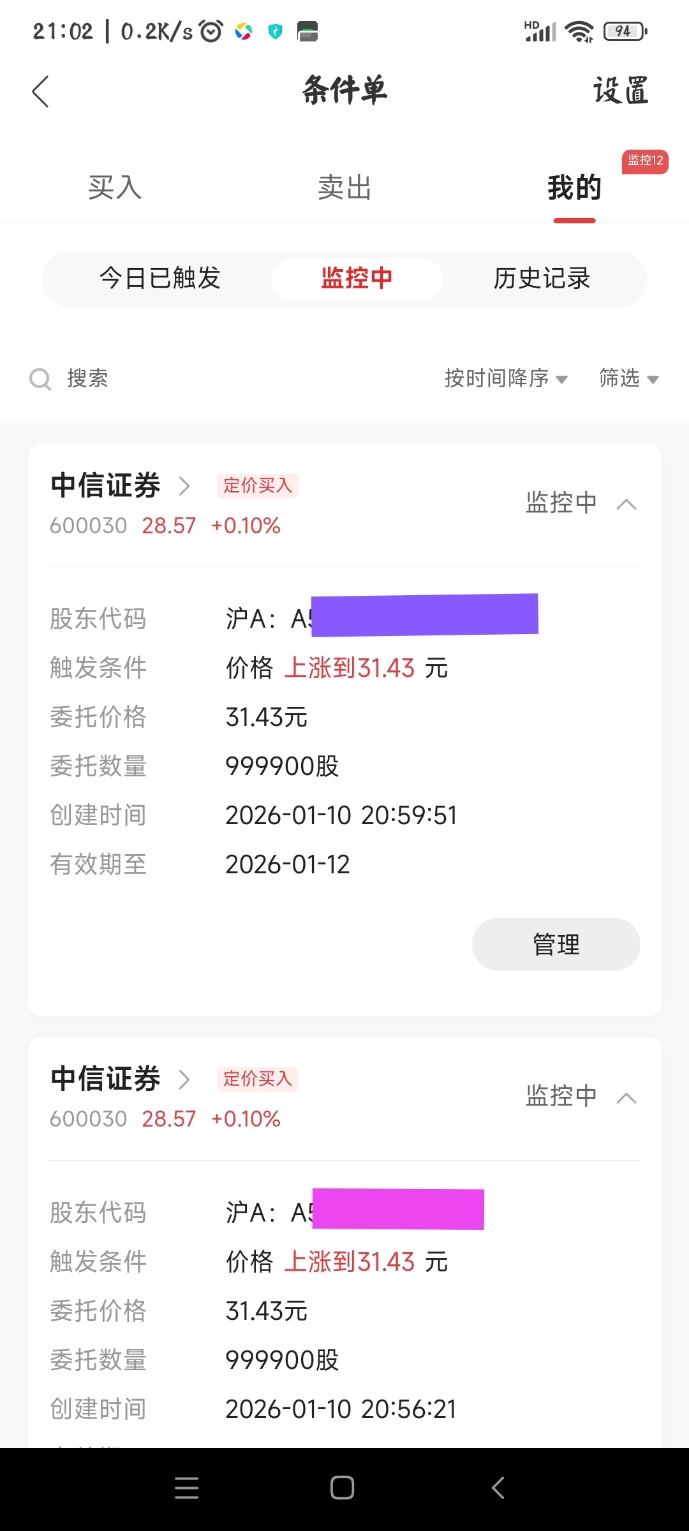Tap the back arrow in the header
The height and width of the screenshot is (1531, 689).
point(41,91)
